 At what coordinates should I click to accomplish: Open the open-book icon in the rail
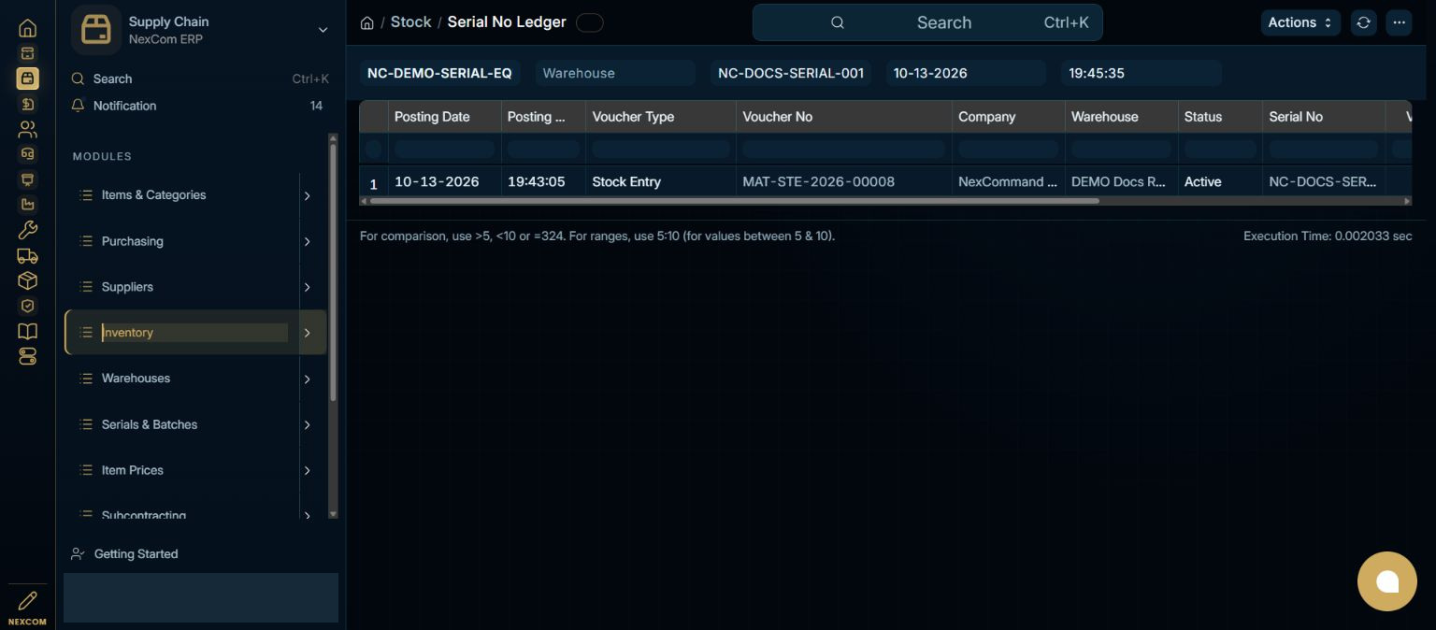27,331
